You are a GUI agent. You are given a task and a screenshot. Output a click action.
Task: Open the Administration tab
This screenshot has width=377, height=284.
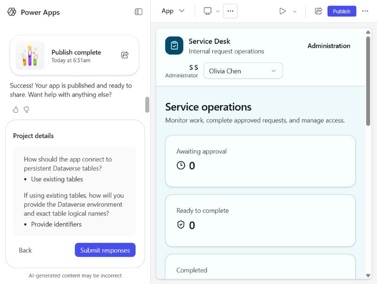tap(328, 46)
